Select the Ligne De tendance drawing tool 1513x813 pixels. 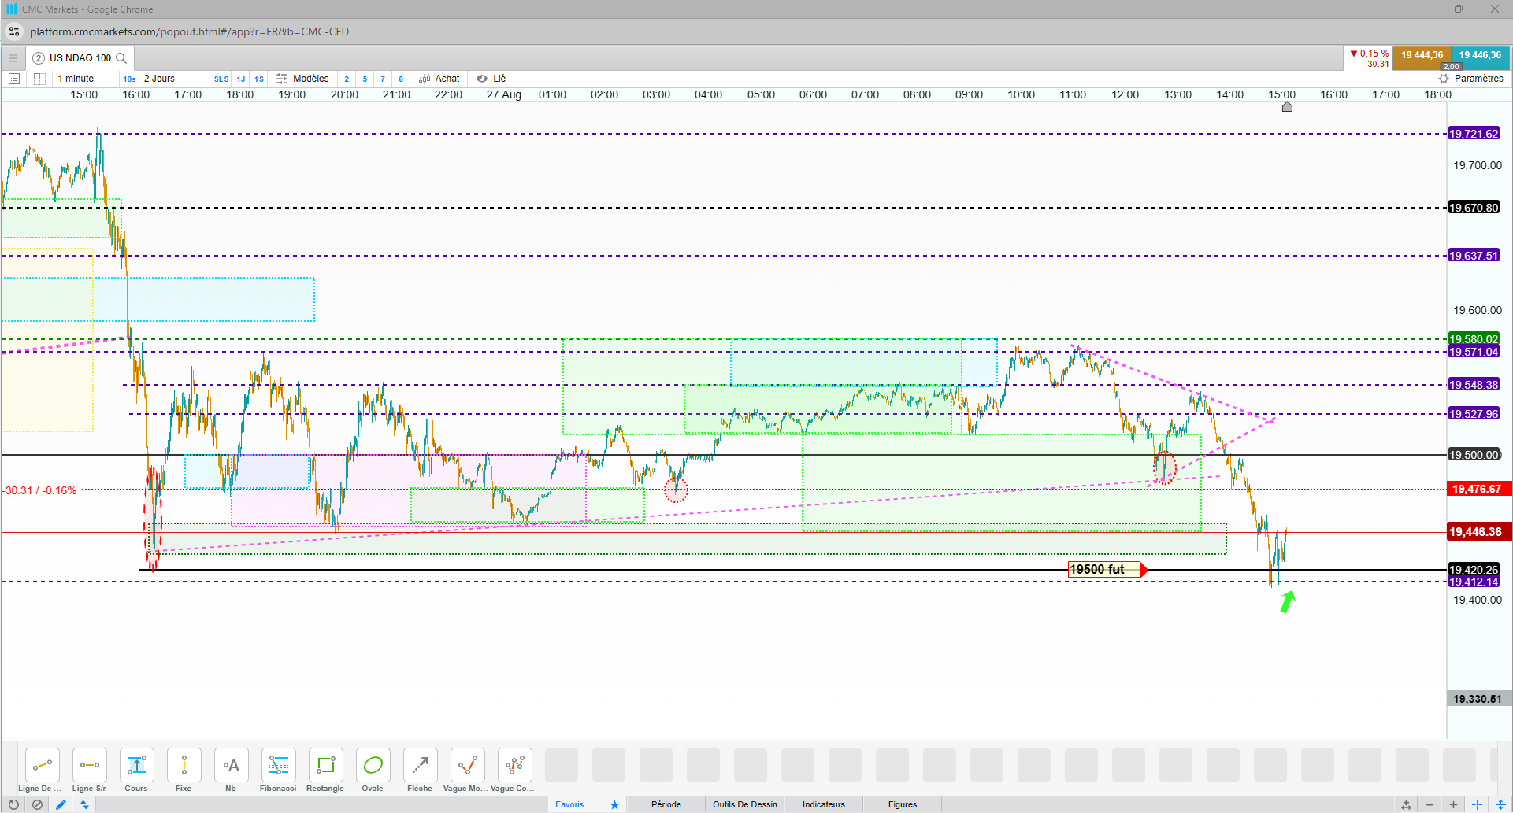click(42, 765)
